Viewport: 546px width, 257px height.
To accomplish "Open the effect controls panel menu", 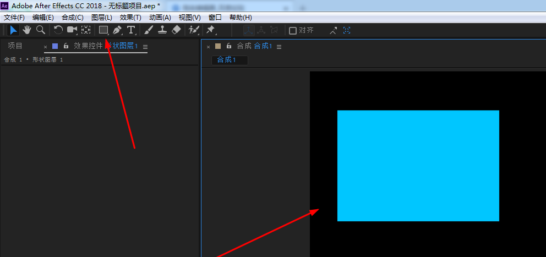I will point(145,47).
